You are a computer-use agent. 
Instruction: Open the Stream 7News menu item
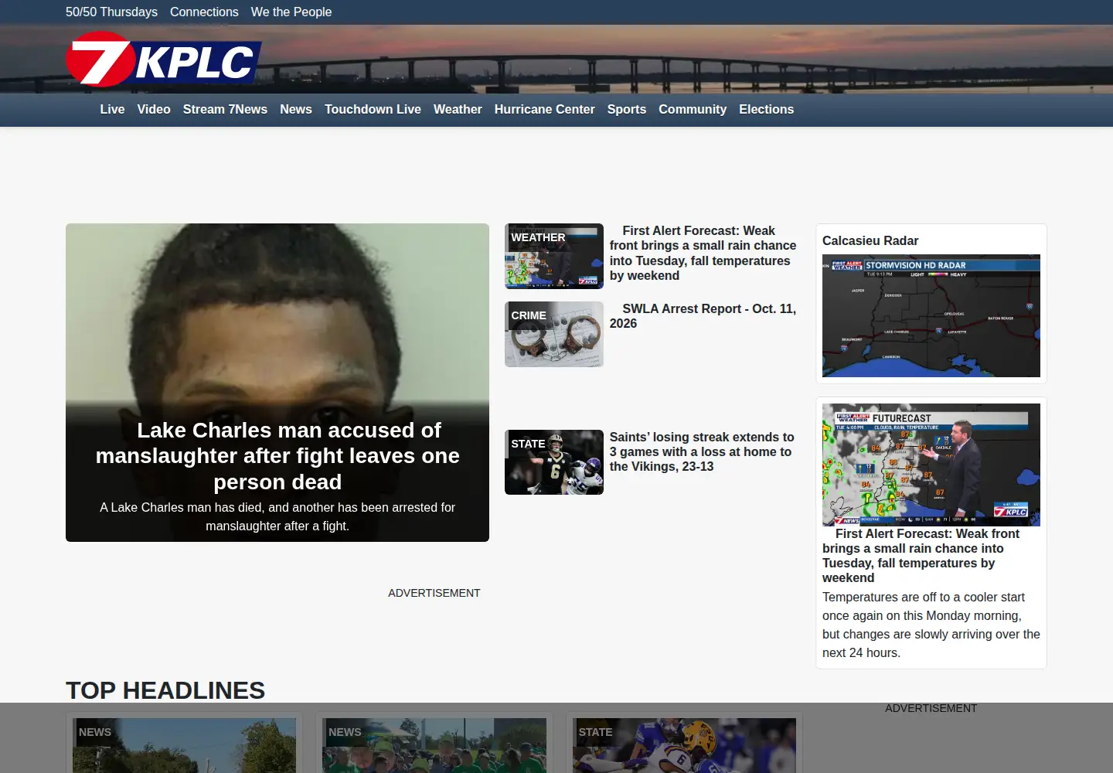[x=225, y=109]
